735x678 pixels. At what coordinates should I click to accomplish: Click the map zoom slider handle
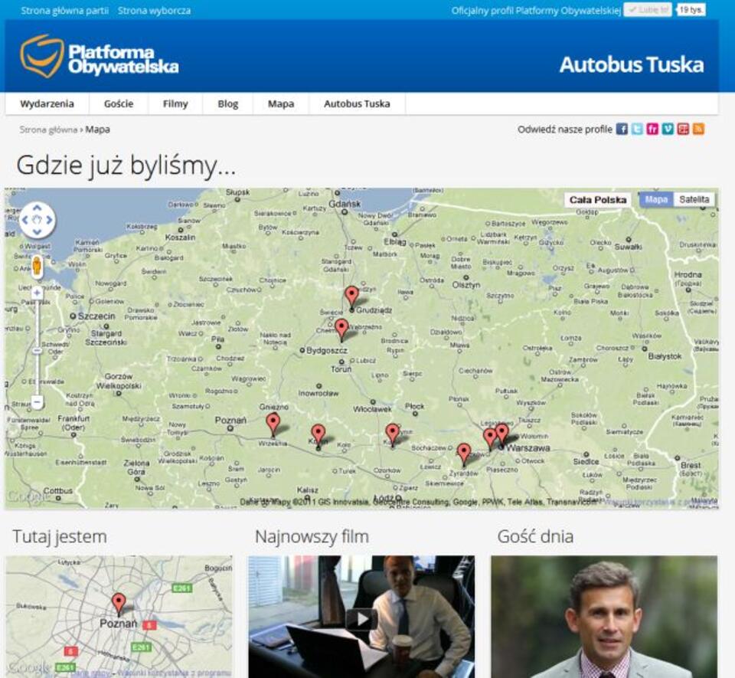[37, 351]
